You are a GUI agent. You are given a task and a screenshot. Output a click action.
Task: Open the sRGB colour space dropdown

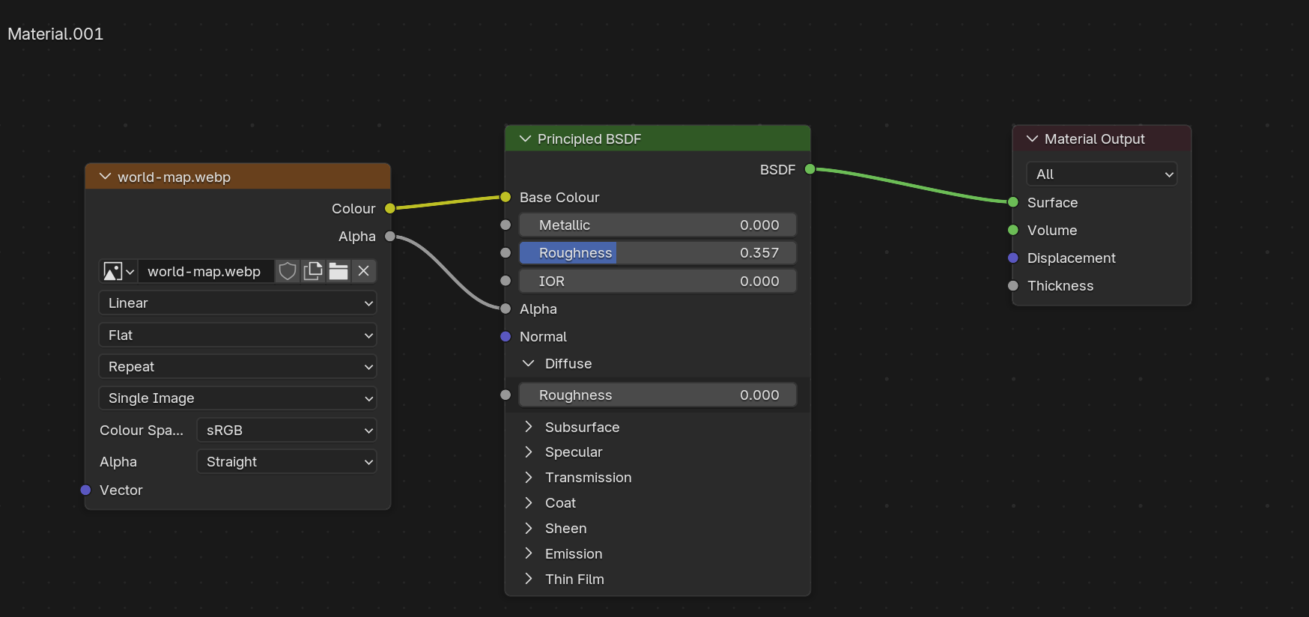click(x=286, y=431)
